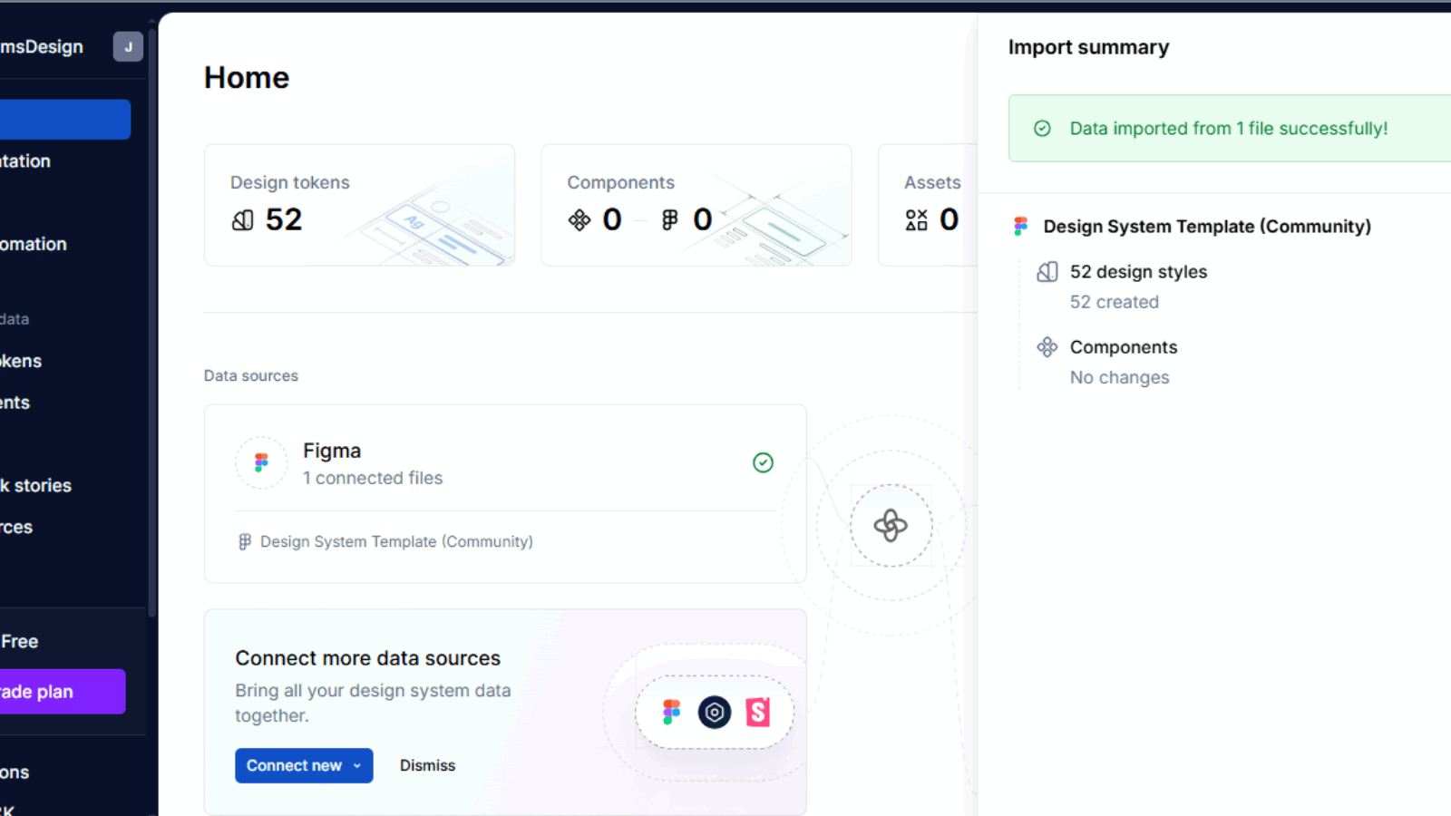Screen dimensions: 1451x816
Task: Expand Design System Template (Community) in Import summary
Action: pos(1206,227)
